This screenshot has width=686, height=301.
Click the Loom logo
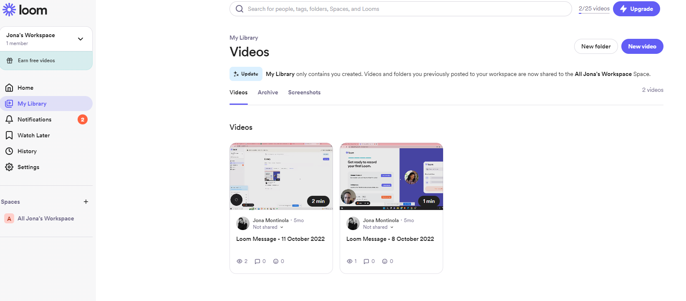pyautogui.click(x=25, y=10)
